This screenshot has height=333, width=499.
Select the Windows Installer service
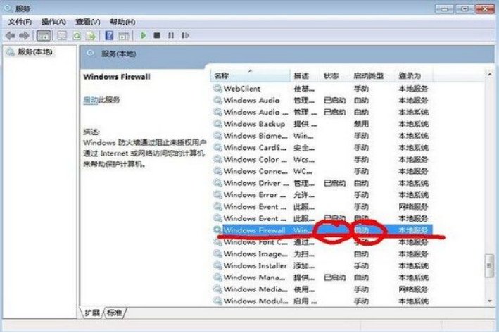(x=322, y=265)
